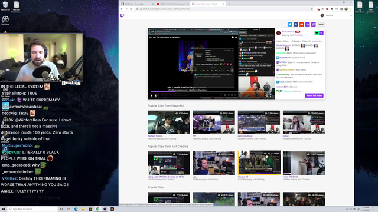Image resolution: width=378 pixels, height=212 pixels.
Task: Open Task View on the taskbar
Action: coord(69,209)
